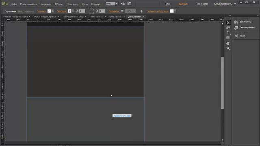The width and height of the screenshot is (260, 146).
Task: Click the stroke color swatch
Action: 69,11
